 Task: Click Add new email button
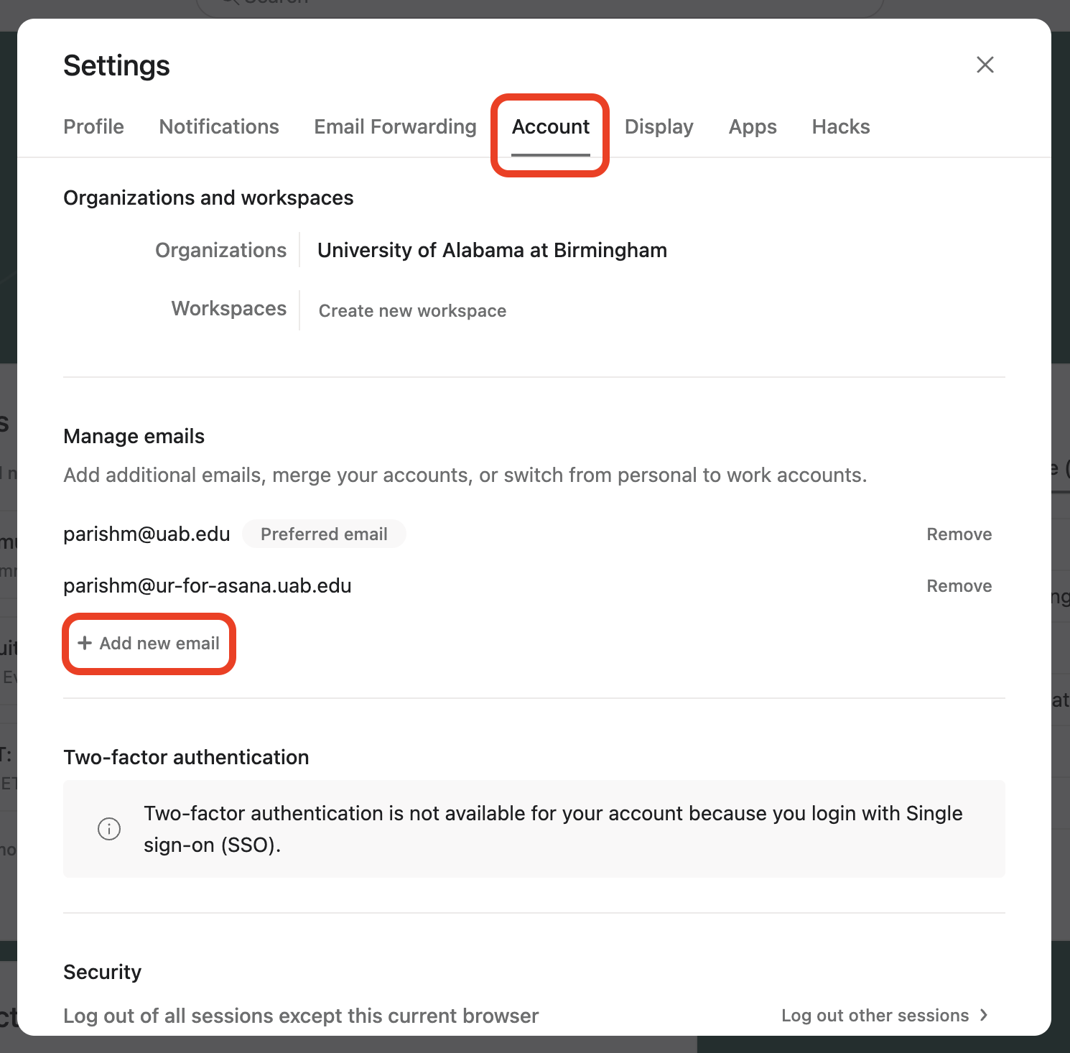[159, 644]
